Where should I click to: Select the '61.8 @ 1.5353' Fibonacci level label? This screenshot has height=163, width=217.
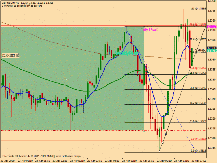tap(198, 73)
